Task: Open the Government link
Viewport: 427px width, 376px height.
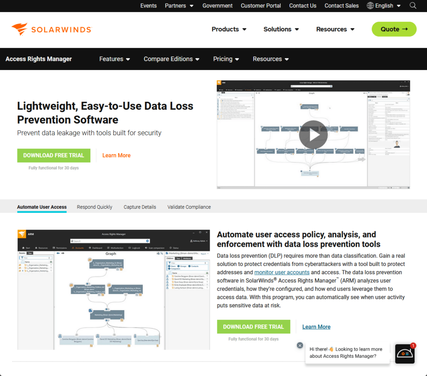Action: click(217, 6)
